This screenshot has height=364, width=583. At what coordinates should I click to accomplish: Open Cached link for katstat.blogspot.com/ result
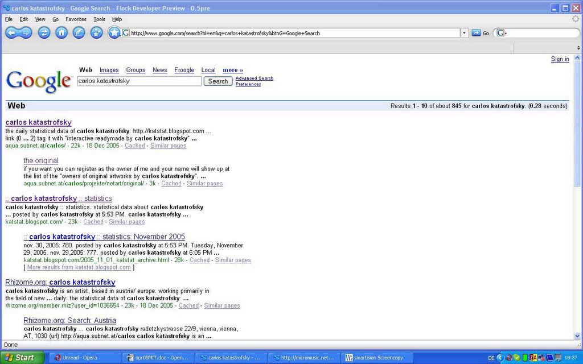click(93, 222)
